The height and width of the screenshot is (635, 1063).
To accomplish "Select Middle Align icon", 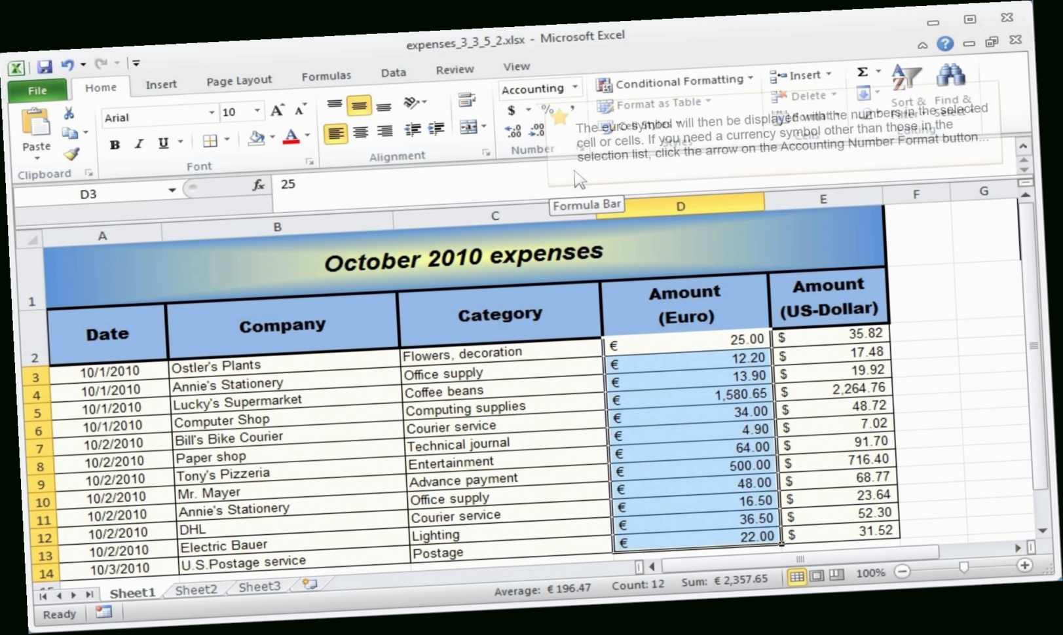I will [359, 105].
